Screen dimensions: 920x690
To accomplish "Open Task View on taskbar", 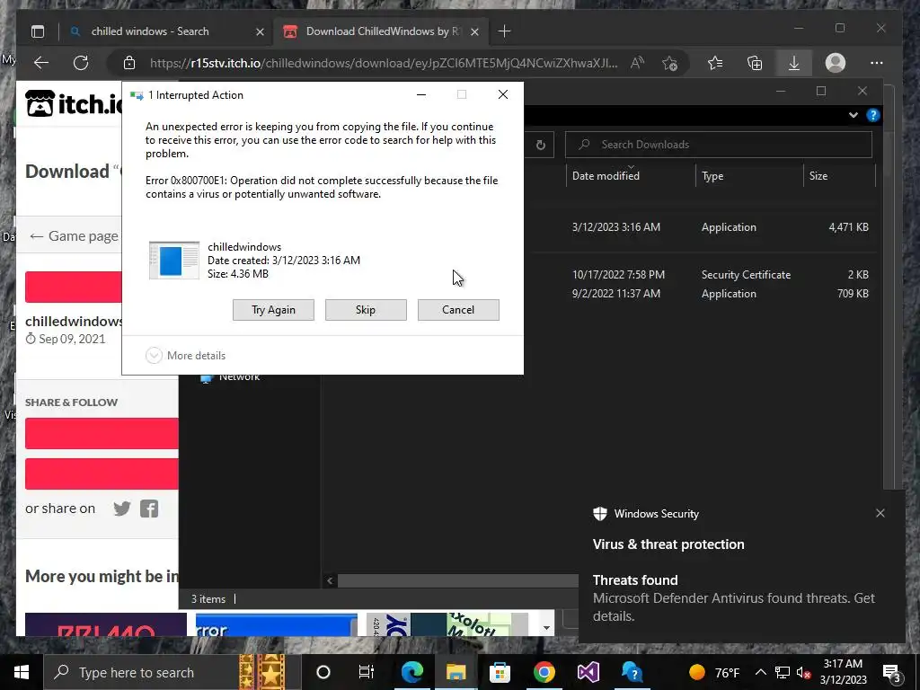I will [x=367, y=672].
